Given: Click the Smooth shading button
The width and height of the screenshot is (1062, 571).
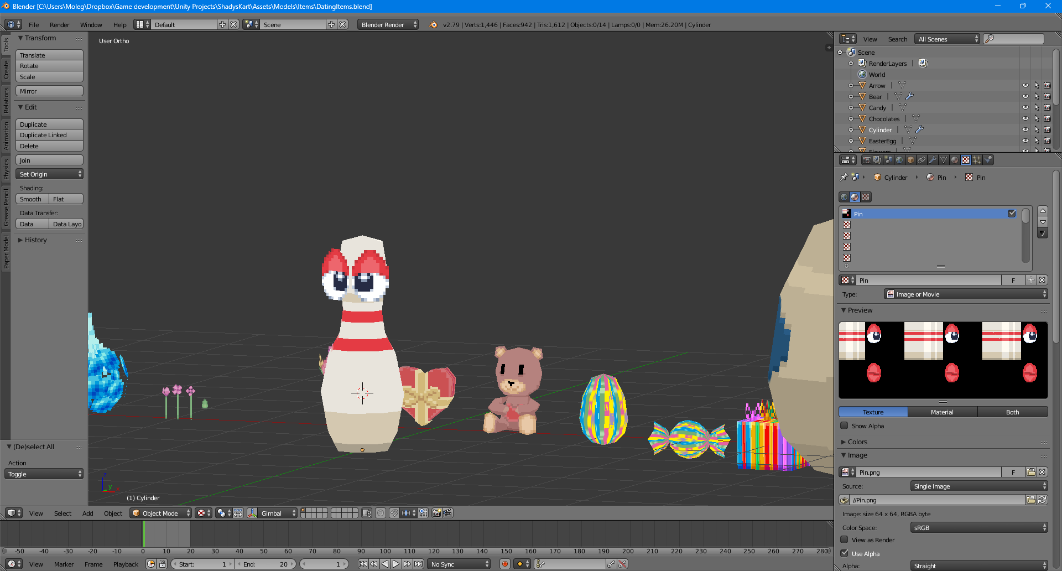Looking at the screenshot, I should click(32, 199).
